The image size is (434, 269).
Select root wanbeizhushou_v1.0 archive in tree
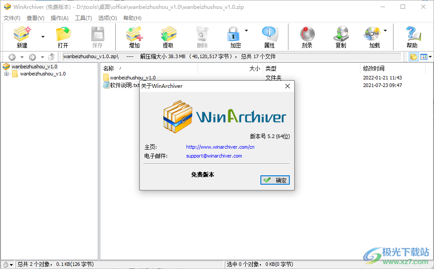[34, 67]
